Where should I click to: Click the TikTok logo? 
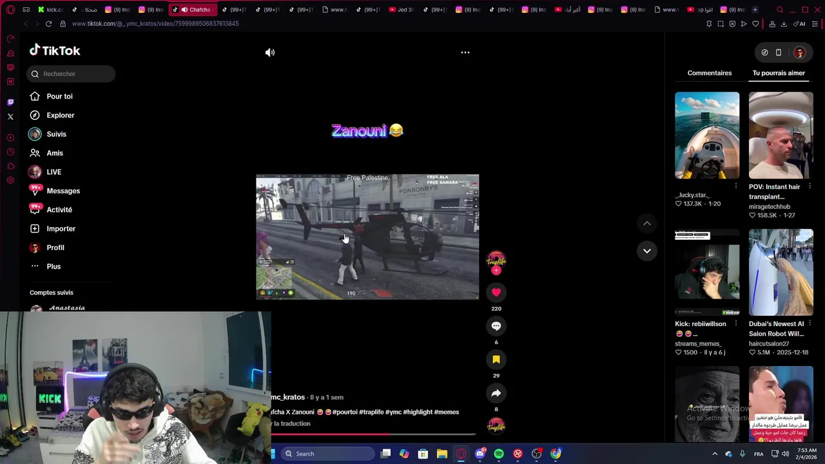[55, 50]
